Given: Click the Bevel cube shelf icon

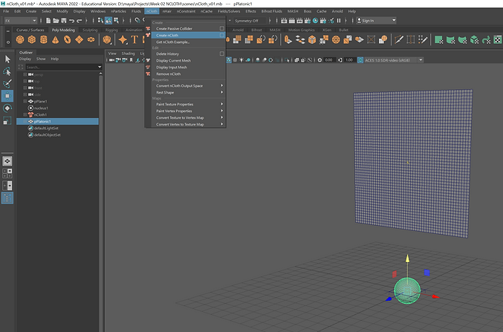Looking at the screenshot, I should click(x=312, y=40).
